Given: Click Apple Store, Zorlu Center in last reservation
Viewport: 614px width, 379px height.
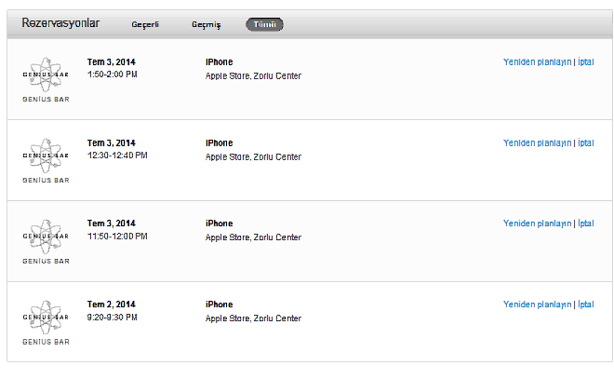Looking at the screenshot, I should [x=253, y=318].
